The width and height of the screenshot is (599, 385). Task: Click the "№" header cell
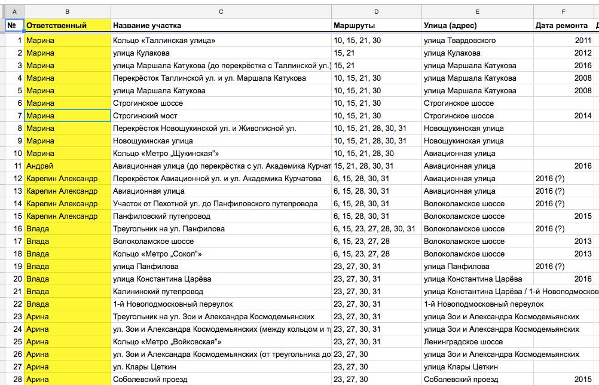[14, 26]
